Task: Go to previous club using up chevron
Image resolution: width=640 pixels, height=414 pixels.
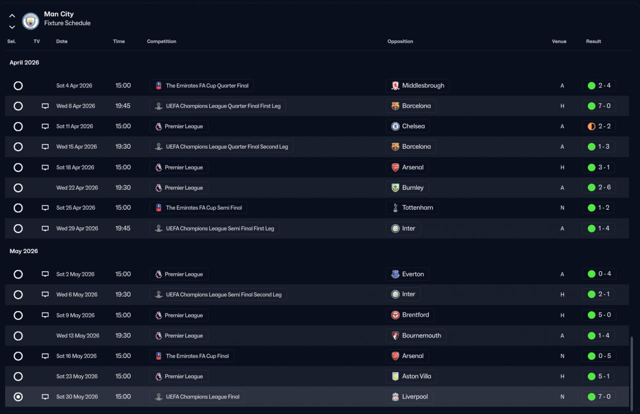Action: [x=12, y=16]
